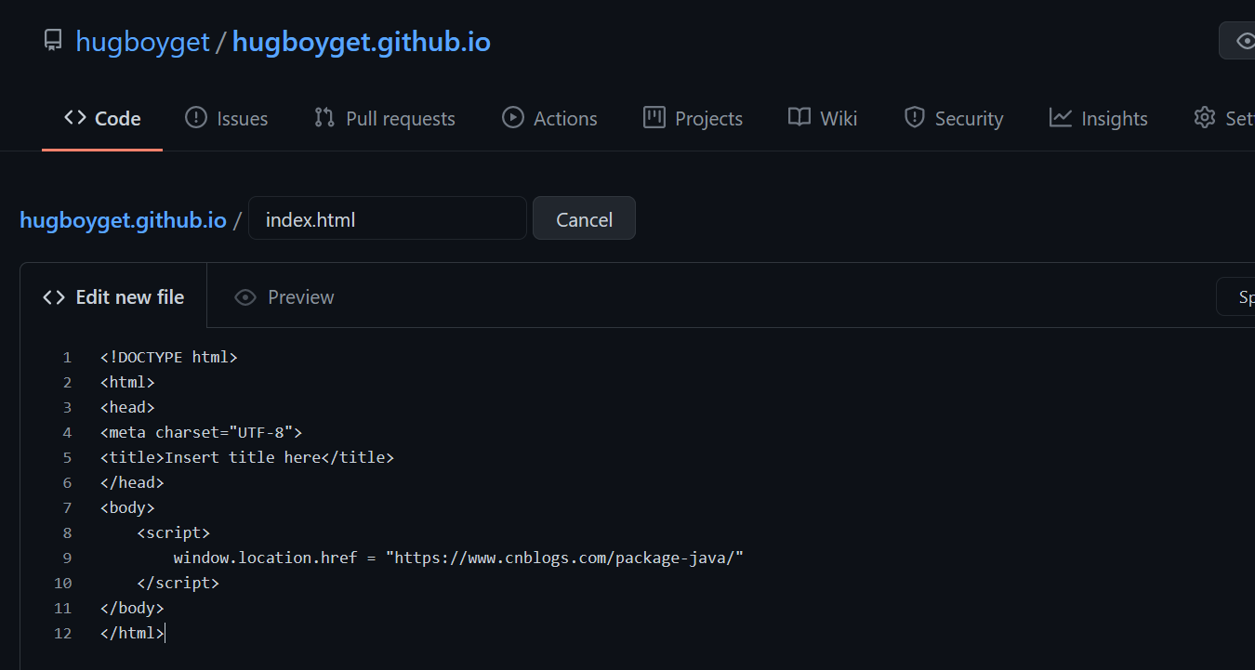Click line number 9 in the gutter

pyautogui.click(x=67, y=558)
